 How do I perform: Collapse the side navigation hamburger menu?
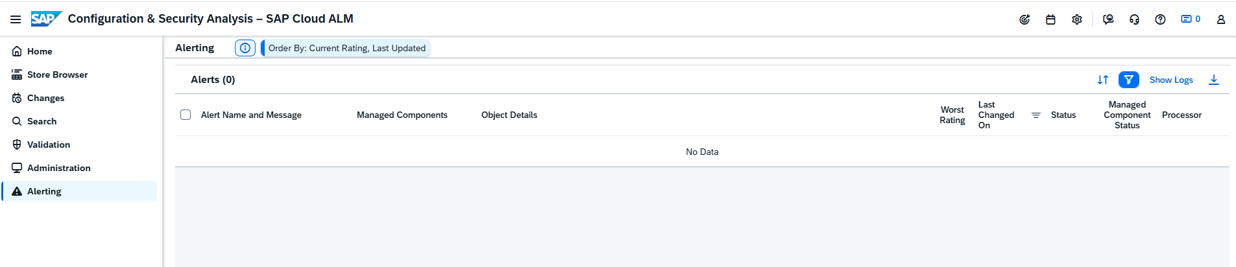[16, 19]
